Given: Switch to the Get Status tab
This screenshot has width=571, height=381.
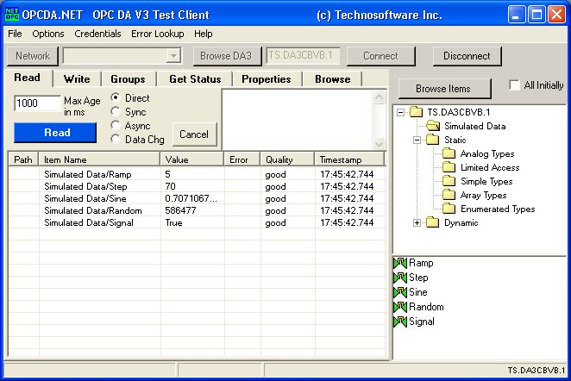Looking at the screenshot, I should (195, 79).
